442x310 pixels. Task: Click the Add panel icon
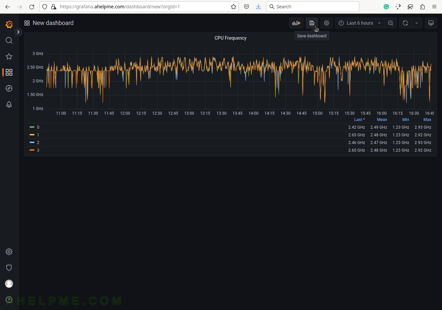point(296,23)
